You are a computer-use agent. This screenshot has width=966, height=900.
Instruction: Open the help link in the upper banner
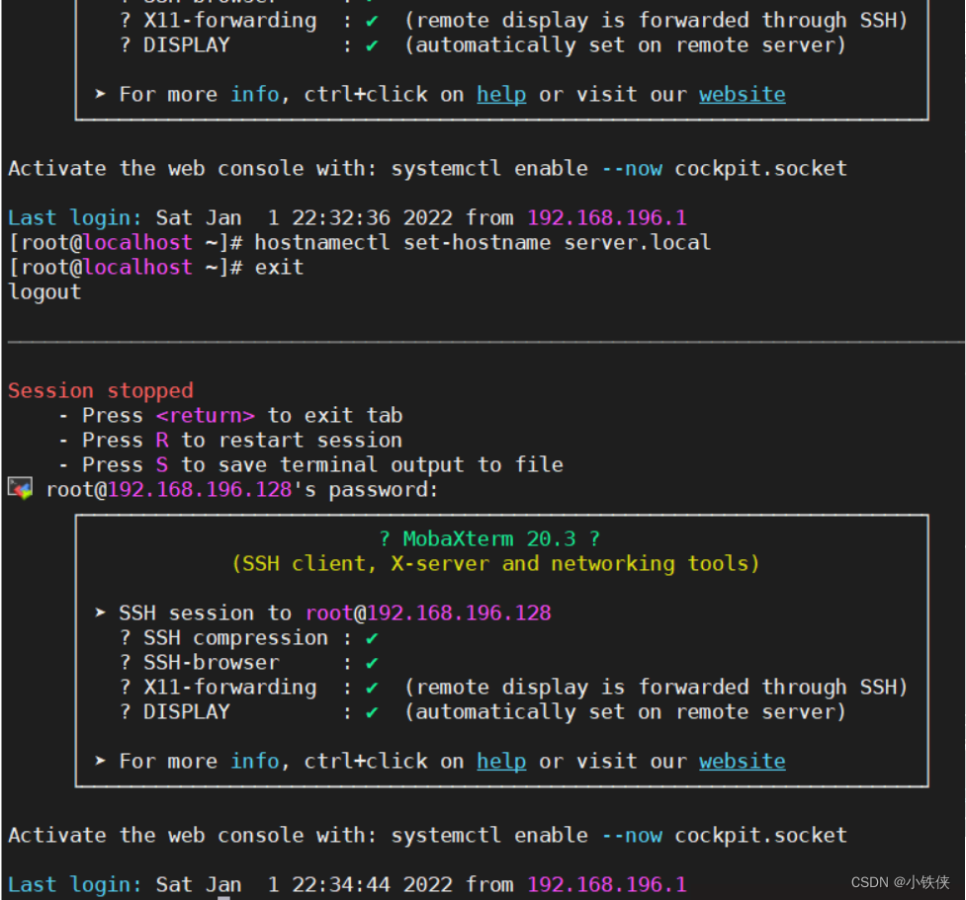pos(501,94)
